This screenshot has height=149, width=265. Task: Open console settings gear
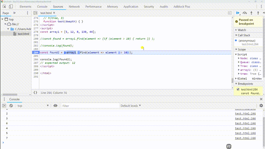tap(261, 106)
